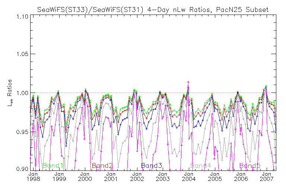Click the chart title "SeaWiFS(ST33)/SeaWiFS(ST31) 4-Day nLw Ratios"
The width and height of the screenshot is (286, 191).
153,9
